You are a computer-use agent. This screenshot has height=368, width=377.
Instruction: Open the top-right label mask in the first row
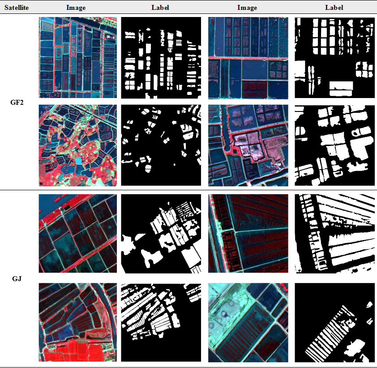pyautogui.click(x=334, y=58)
